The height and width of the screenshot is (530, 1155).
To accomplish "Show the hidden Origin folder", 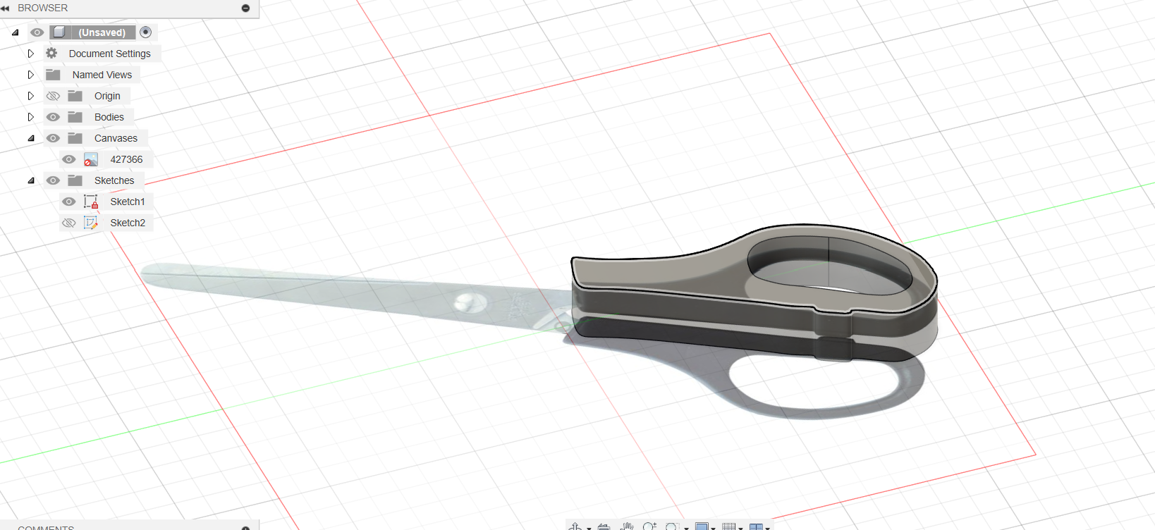I will click(53, 96).
